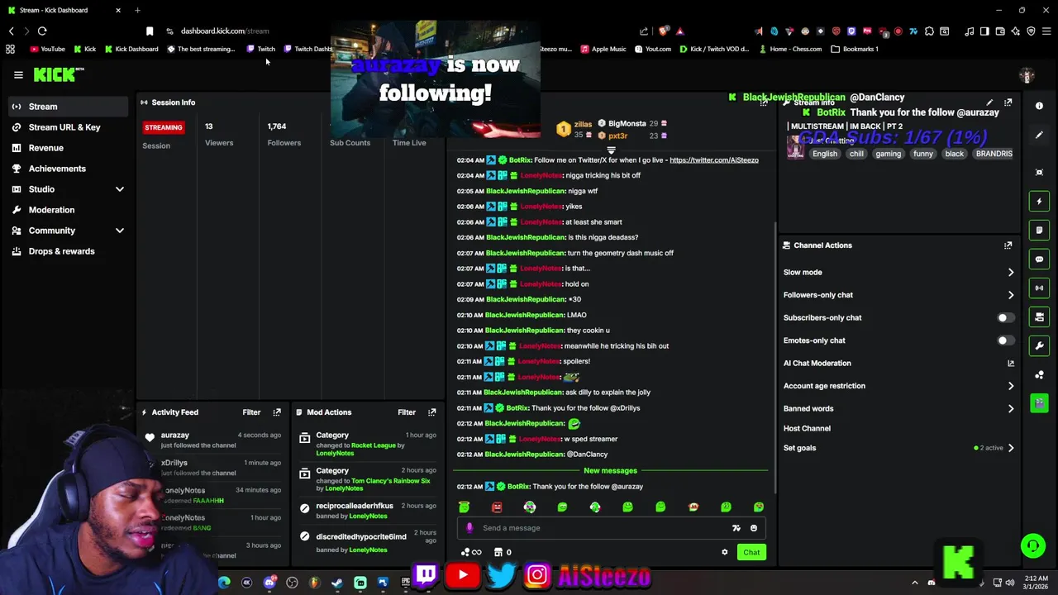The width and height of the screenshot is (1058, 595).
Task: Toggle lightning bolt quick actions panel
Action: (1039, 201)
